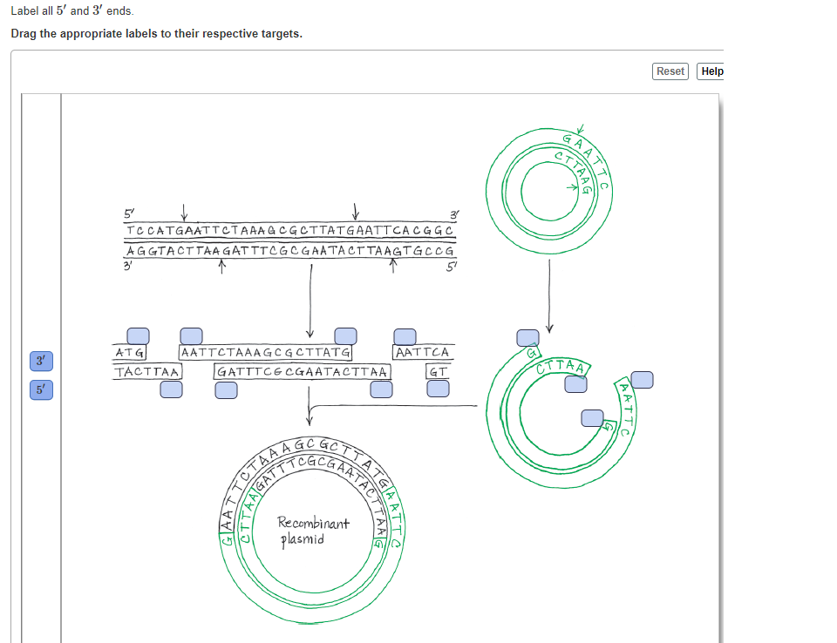Select the 3′ draggable label
Screen dimensions: 837x643
[x=41, y=362]
